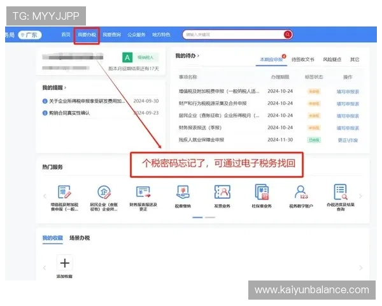Select the 我的收藏 tab
Viewport: 382px width, 306px height.
click(x=53, y=238)
